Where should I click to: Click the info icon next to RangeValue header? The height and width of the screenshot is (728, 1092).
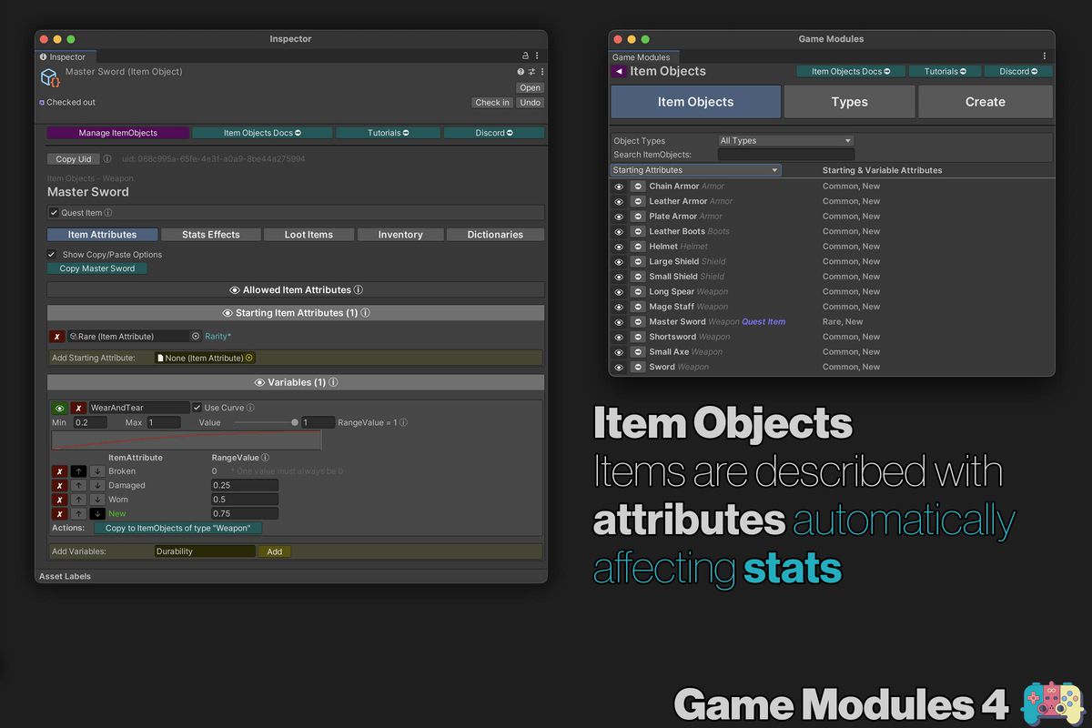(x=265, y=458)
